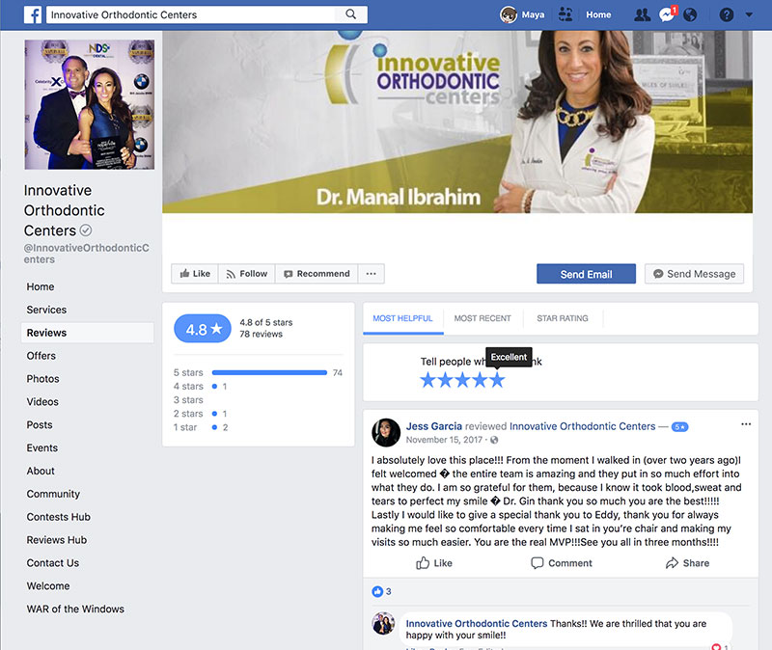Viewport: 772px width, 650px height.
Task: Click page avatar on the comment reply
Action: (383, 623)
